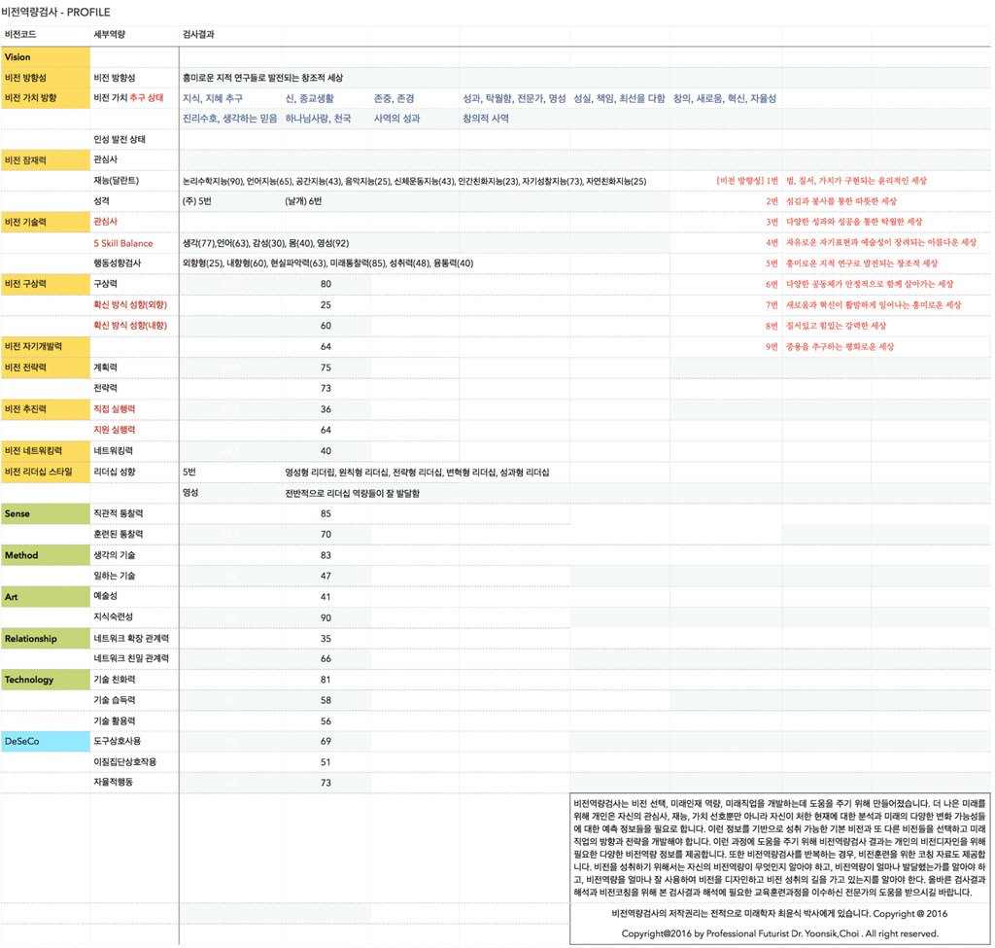Viewport: 995px width, 948px height.
Task: Click the score 81 beside 기술 친화력
Action: (x=326, y=680)
